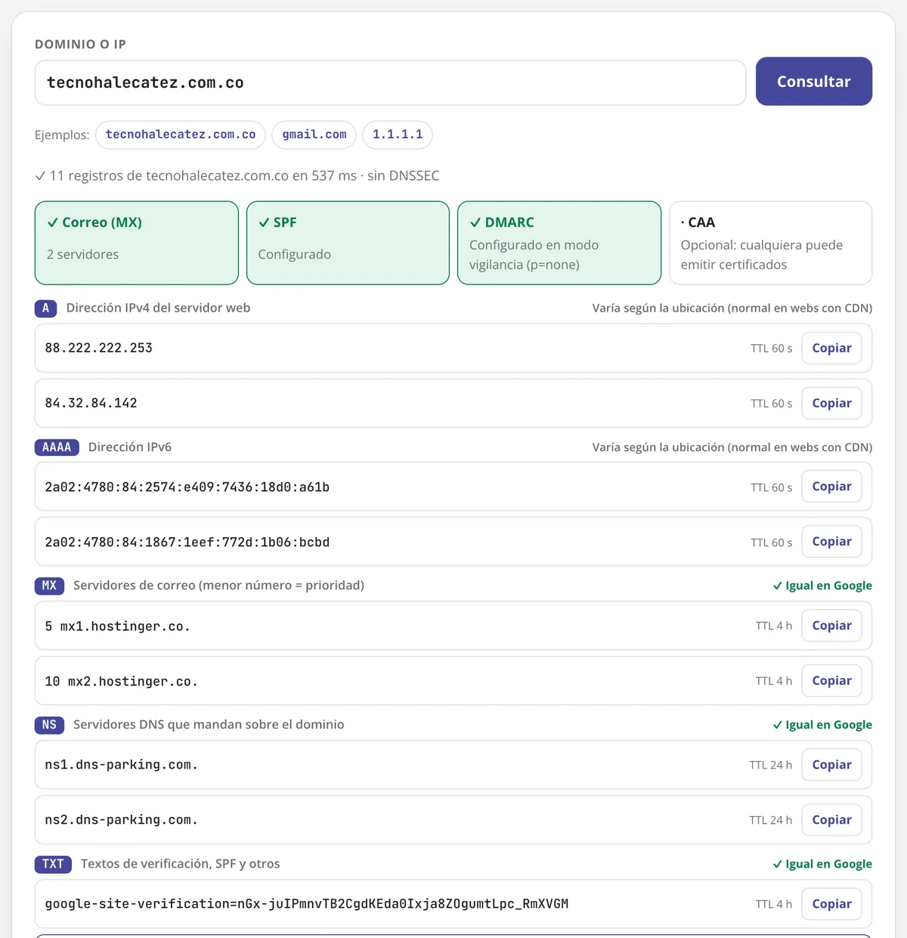Click the Consultar button
Viewport: 907px width, 938px height.
point(814,81)
